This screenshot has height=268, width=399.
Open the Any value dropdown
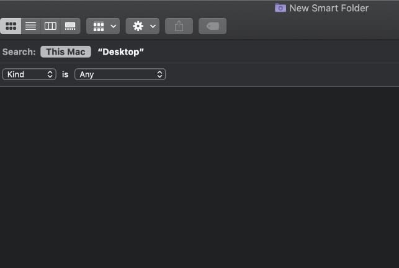click(120, 74)
